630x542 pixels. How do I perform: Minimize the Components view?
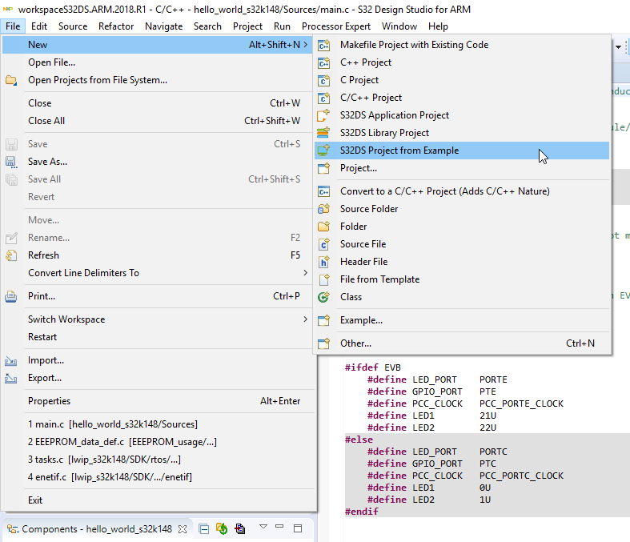tap(279, 526)
